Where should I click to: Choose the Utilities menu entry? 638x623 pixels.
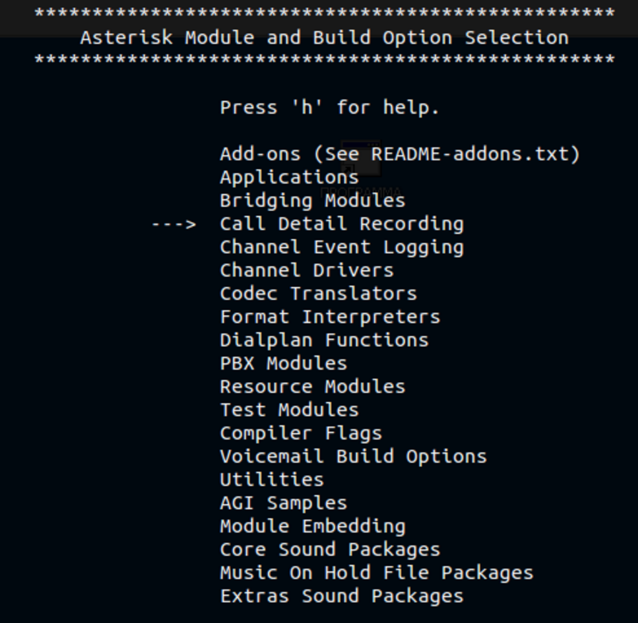271,480
